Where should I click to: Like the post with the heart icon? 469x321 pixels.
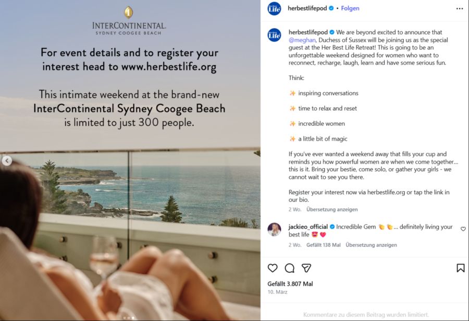[x=273, y=268]
